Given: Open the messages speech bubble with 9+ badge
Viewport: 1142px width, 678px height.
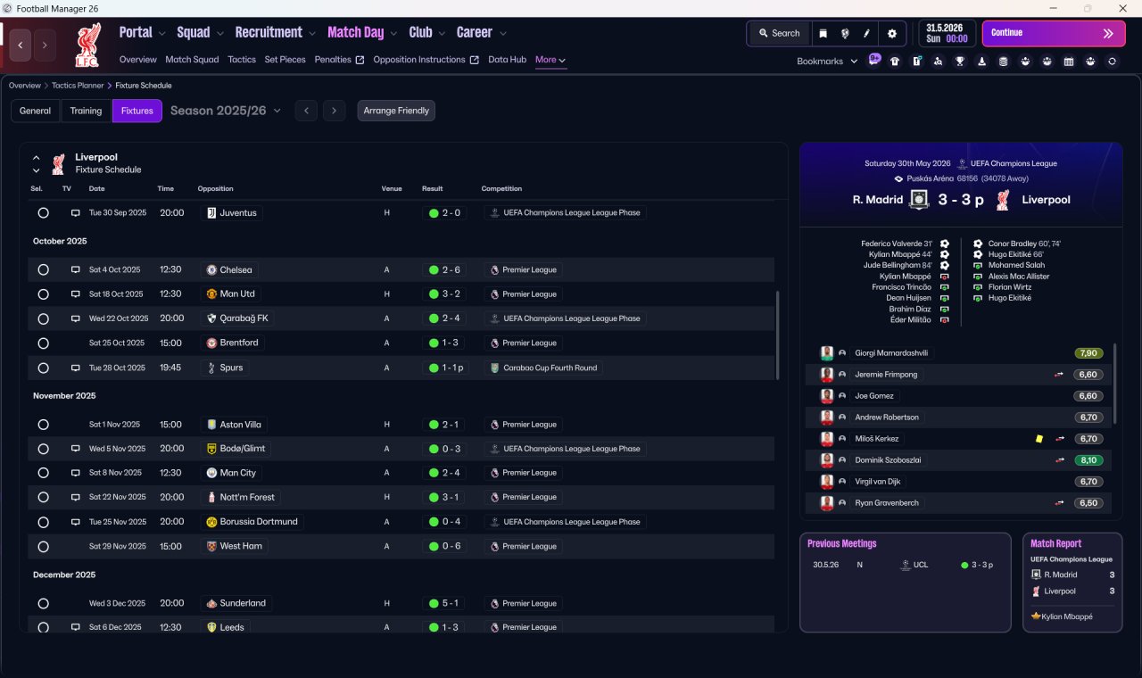Looking at the screenshot, I should pyautogui.click(x=874, y=60).
